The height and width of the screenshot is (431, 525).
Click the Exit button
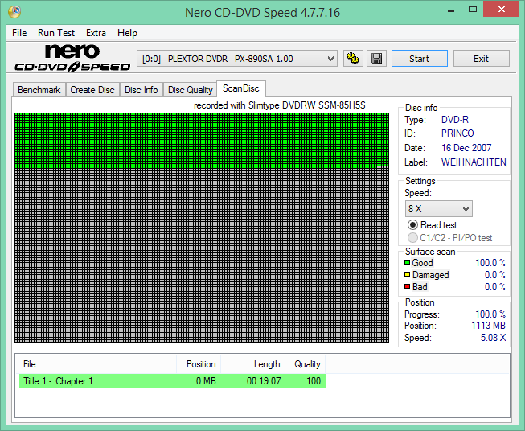tap(481, 59)
